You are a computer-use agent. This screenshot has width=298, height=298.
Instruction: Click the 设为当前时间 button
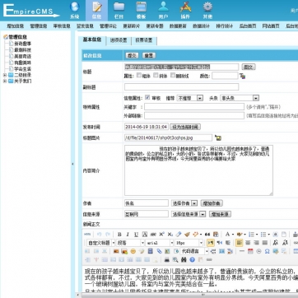(x=185, y=127)
